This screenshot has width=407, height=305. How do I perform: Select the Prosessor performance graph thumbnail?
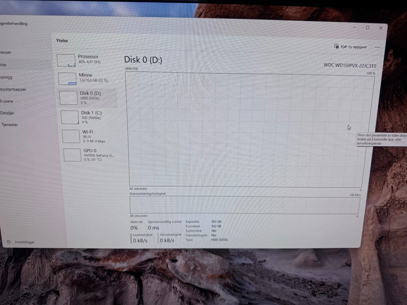click(66, 60)
